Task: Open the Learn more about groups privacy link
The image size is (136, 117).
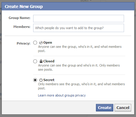Action: 62,95
